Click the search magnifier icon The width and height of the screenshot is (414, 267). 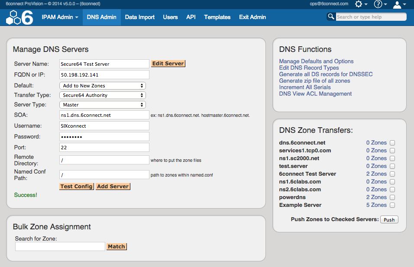coord(331,16)
